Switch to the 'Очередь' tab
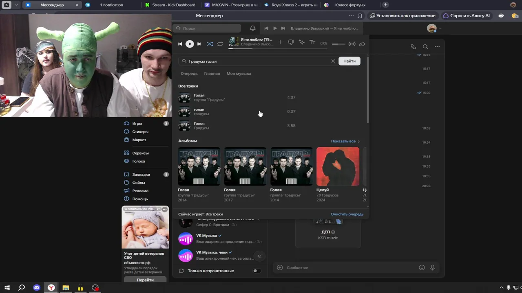Image resolution: width=522 pixels, height=293 pixels. [x=189, y=74]
